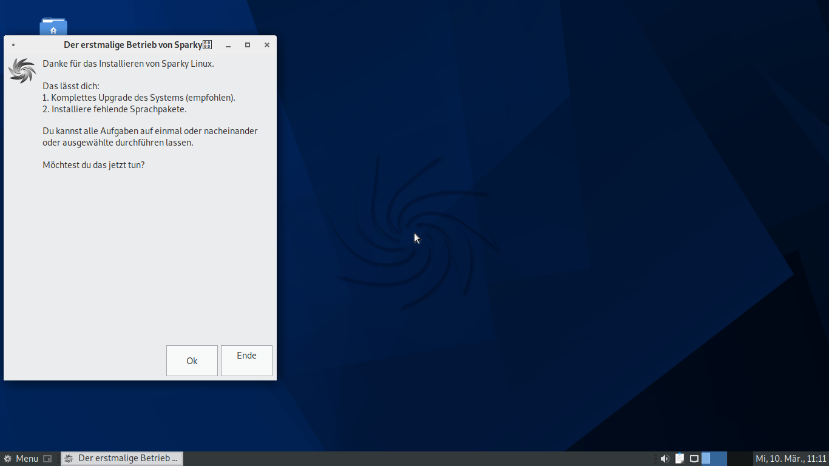Click the text 'Das lässt dich:'
This screenshot has height=466, width=829.
pyautogui.click(x=71, y=86)
